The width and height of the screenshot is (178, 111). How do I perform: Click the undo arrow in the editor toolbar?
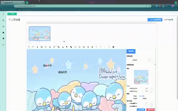tap(29, 47)
